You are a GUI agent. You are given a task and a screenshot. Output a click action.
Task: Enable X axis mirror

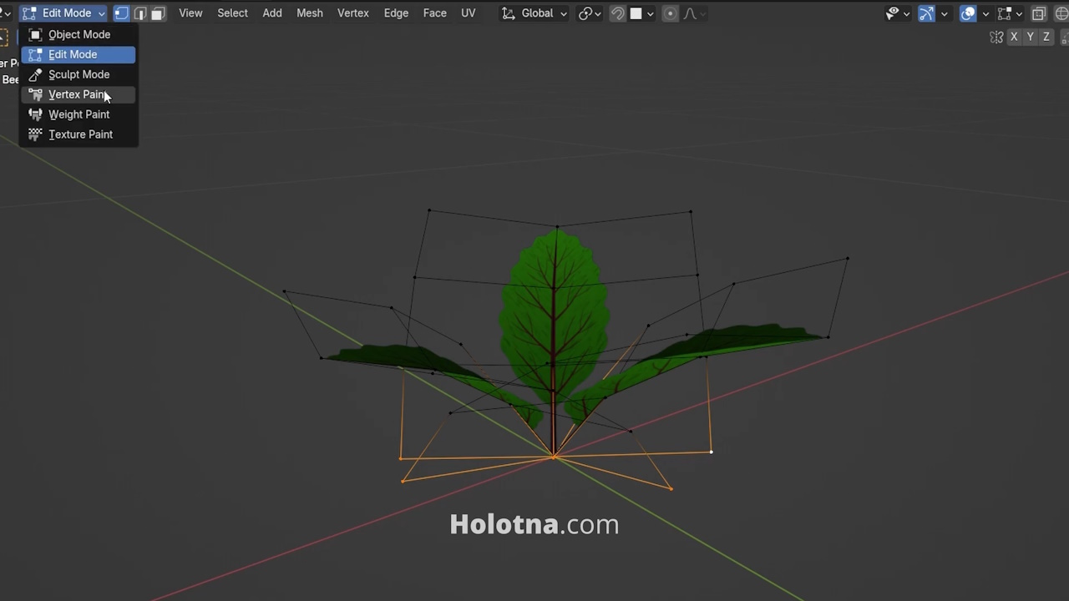point(1014,37)
